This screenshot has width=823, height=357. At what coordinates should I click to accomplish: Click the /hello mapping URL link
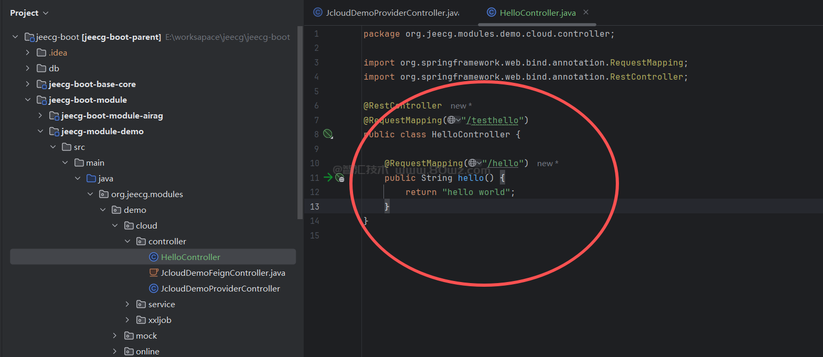click(503, 163)
